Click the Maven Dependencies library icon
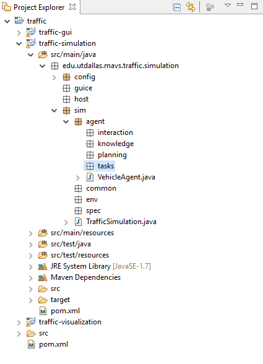The height and width of the screenshot is (364, 263). click(43, 277)
